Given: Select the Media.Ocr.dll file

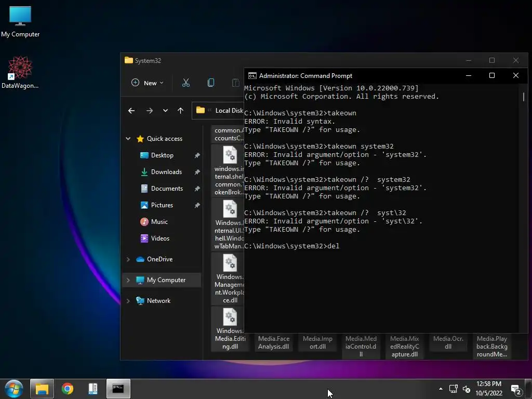Looking at the screenshot, I should point(448,342).
